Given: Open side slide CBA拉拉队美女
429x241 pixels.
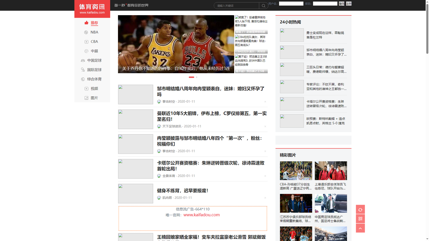Looking at the screenshot, I should pyautogui.click(x=251, y=44).
